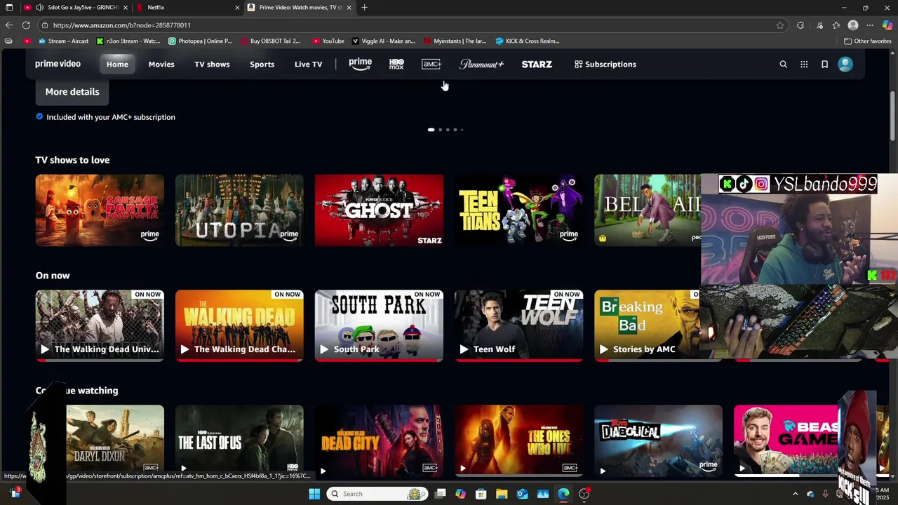Open Other favorites folder
The height and width of the screenshot is (505, 898).
(x=867, y=41)
